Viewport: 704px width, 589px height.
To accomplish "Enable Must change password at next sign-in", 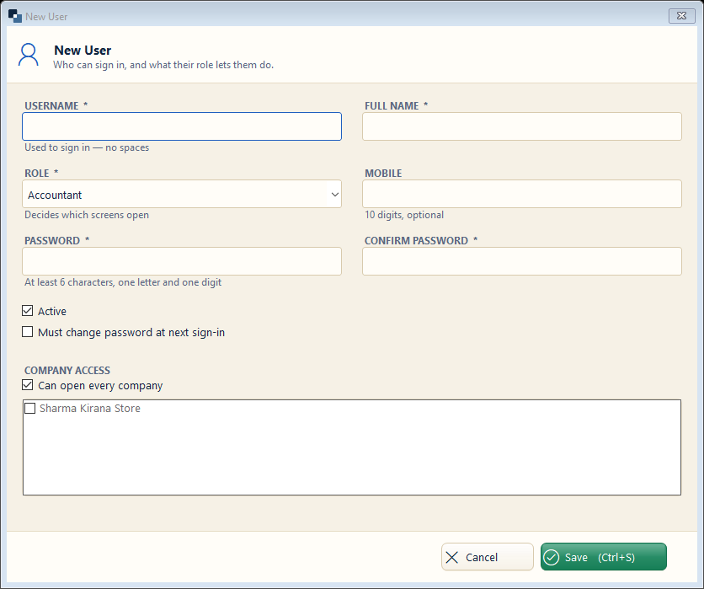I will (28, 332).
